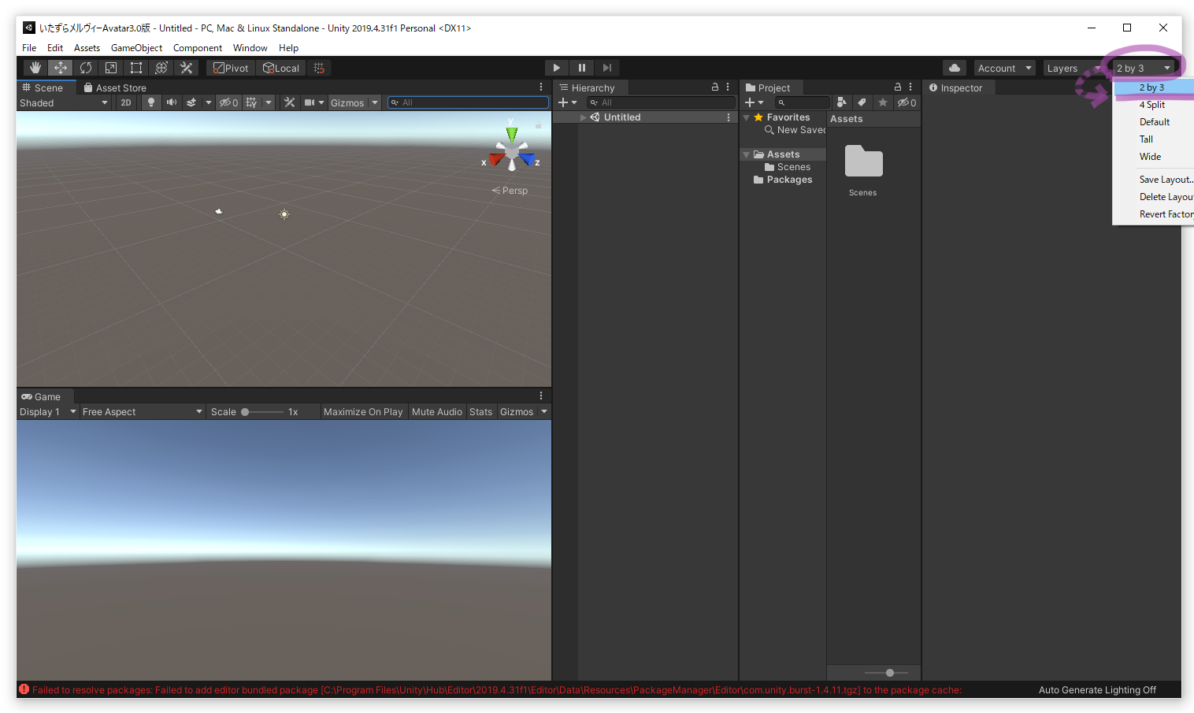Open Account dropdown
Viewport: 1194px width, 713px height.
pyautogui.click(x=1005, y=68)
